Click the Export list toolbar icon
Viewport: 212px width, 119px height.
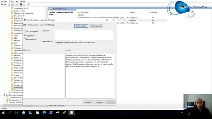17,4
